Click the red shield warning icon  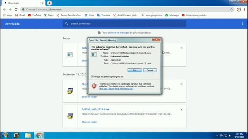click(94, 86)
